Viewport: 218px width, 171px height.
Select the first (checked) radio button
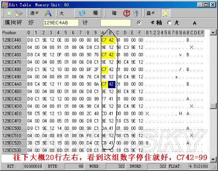[x=139, y=23]
